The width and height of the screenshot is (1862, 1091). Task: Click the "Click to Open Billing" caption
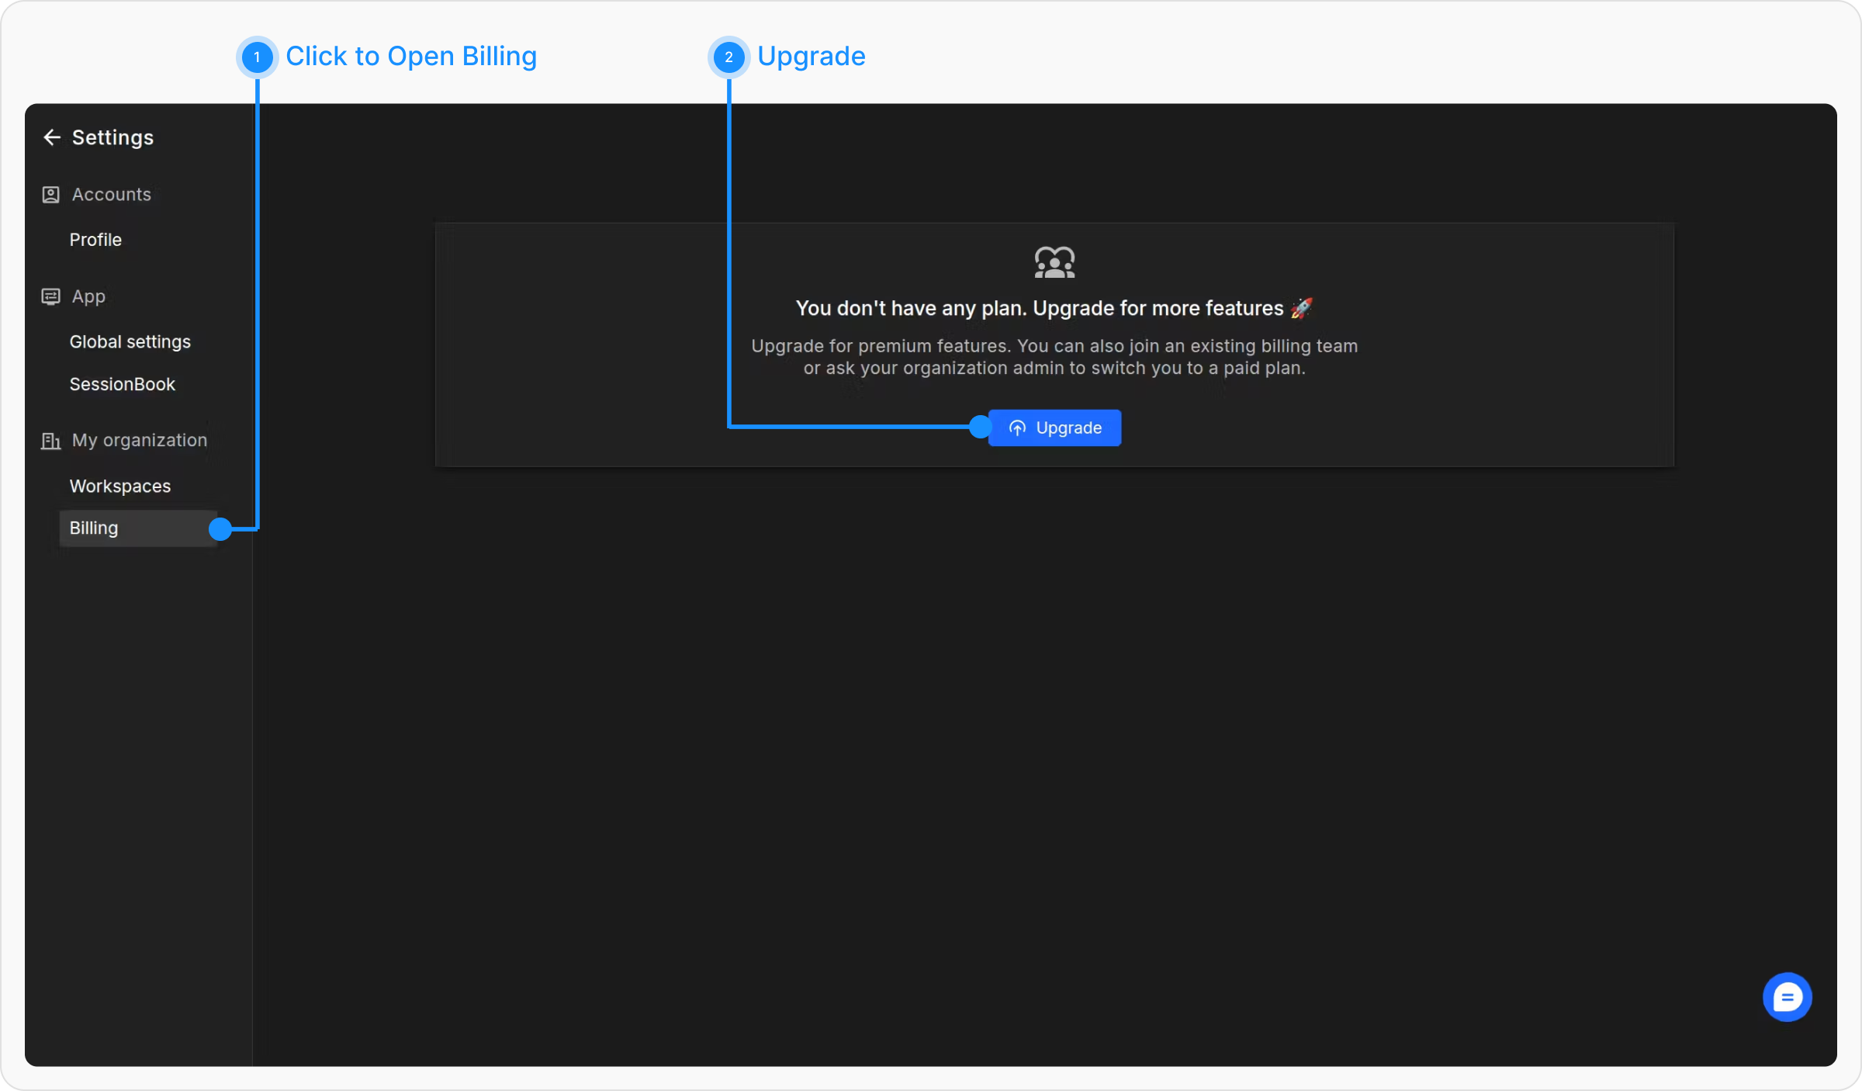point(410,56)
